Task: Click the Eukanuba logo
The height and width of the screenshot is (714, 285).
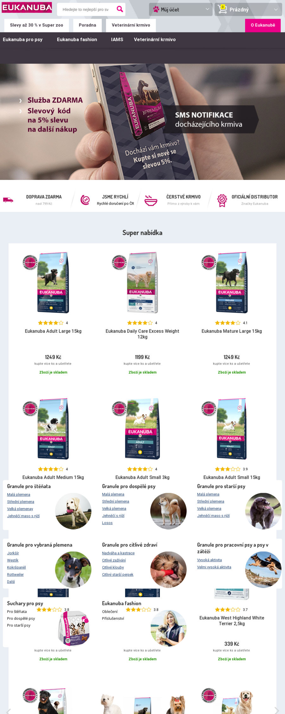Action: [x=27, y=8]
